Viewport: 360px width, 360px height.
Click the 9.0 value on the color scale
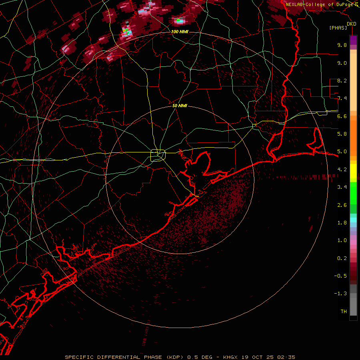point(342,63)
